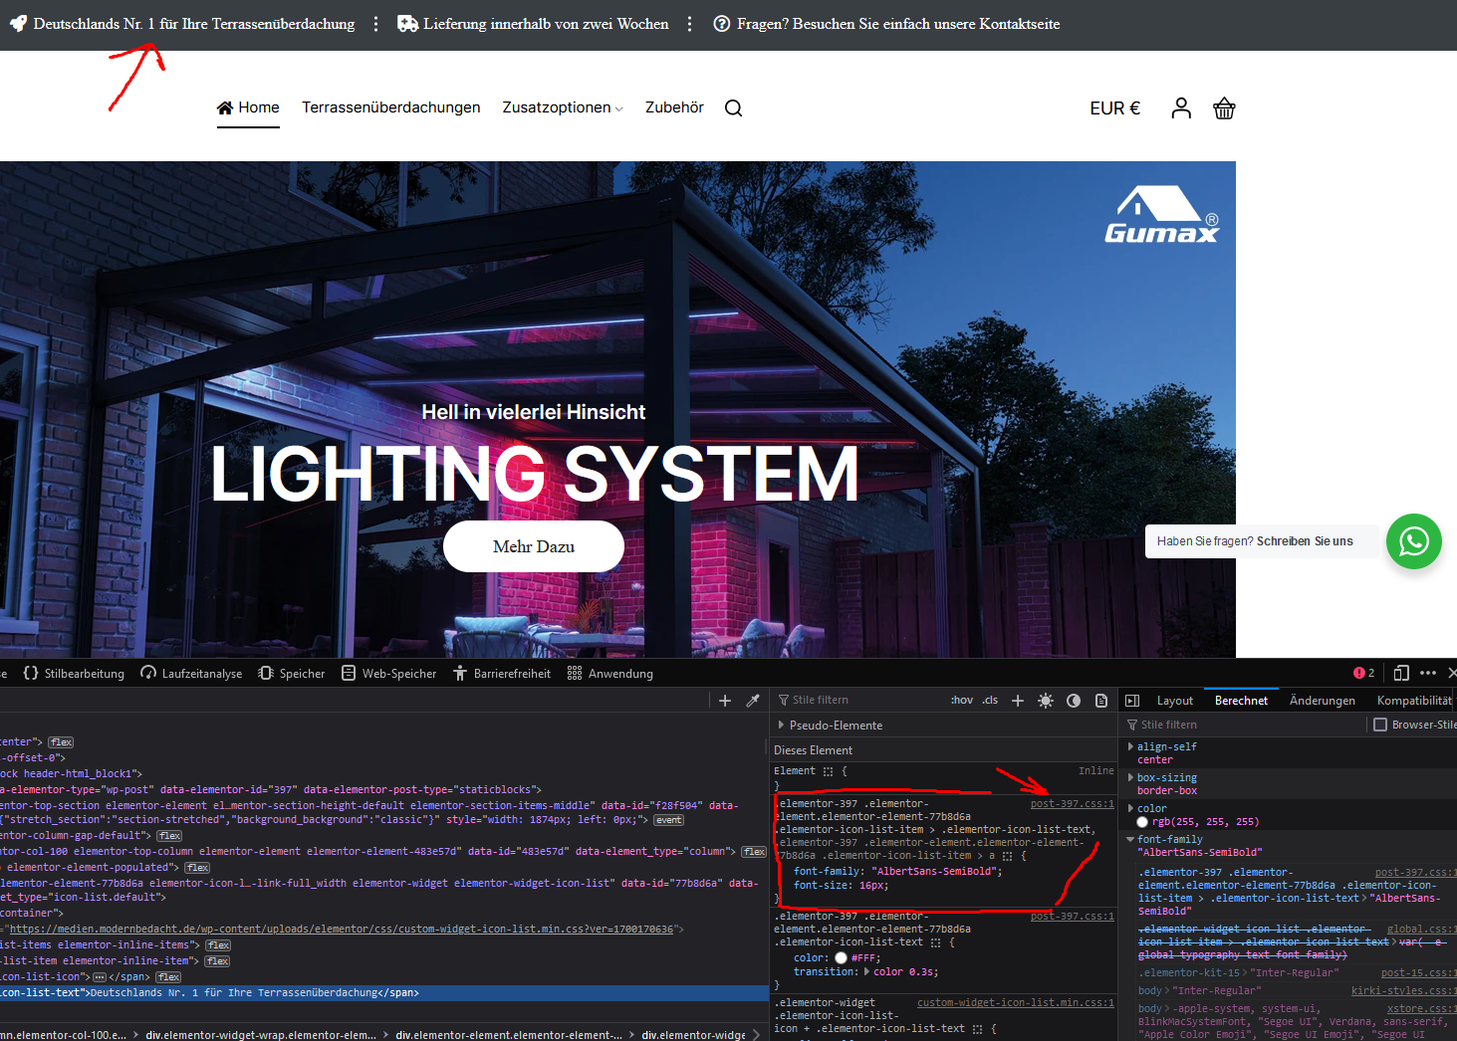Click div.elementor-widget-wrap breadcrumb item
Viewport: 1457px width, 1041px height.
pyautogui.click(x=261, y=1035)
